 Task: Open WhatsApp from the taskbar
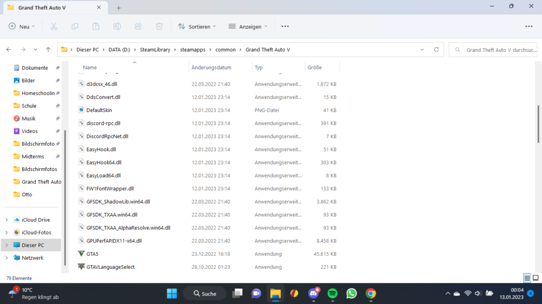[352, 293]
